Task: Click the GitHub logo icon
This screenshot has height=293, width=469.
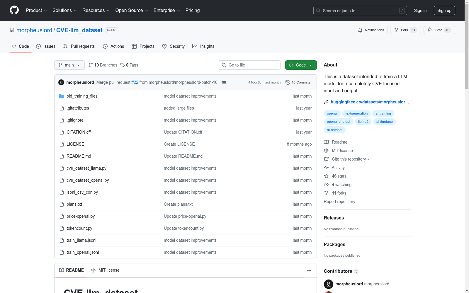Action: click(14, 10)
